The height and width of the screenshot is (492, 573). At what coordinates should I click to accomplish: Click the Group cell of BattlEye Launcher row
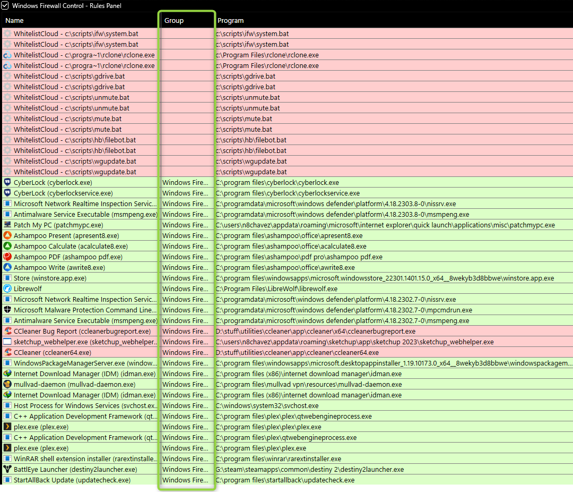(x=187, y=469)
